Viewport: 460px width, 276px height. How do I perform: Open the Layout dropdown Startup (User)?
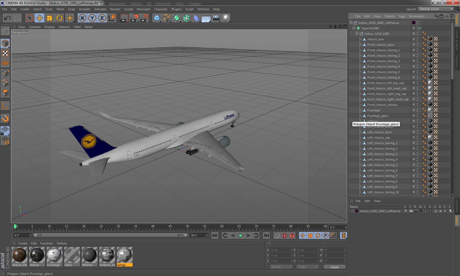click(x=436, y=9)
